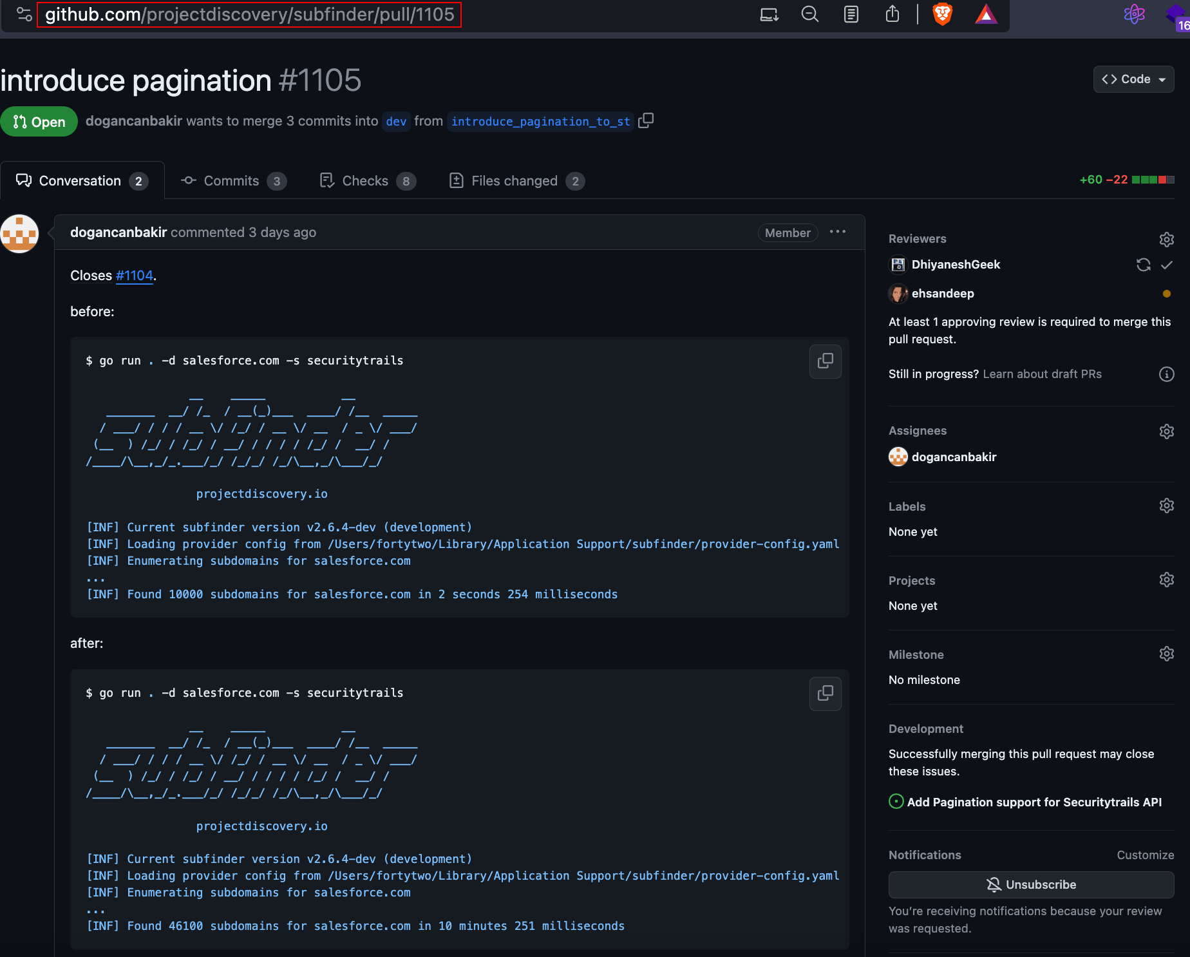1190x957 pixels.
Task: Click draft PR info circle icon
Action: (1167, 374)
